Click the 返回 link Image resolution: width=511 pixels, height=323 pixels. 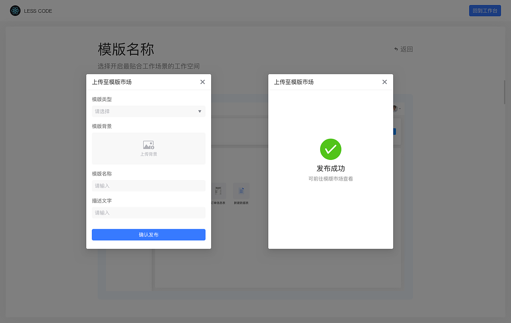(x=406, y=49)
